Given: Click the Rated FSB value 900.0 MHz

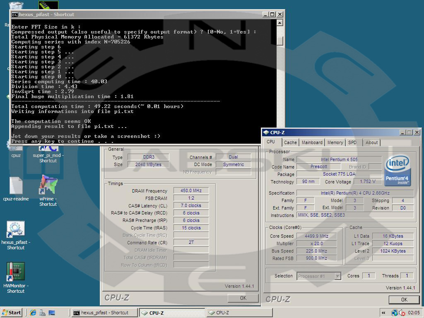Looking at the screenshot, I should pos(316,258).
